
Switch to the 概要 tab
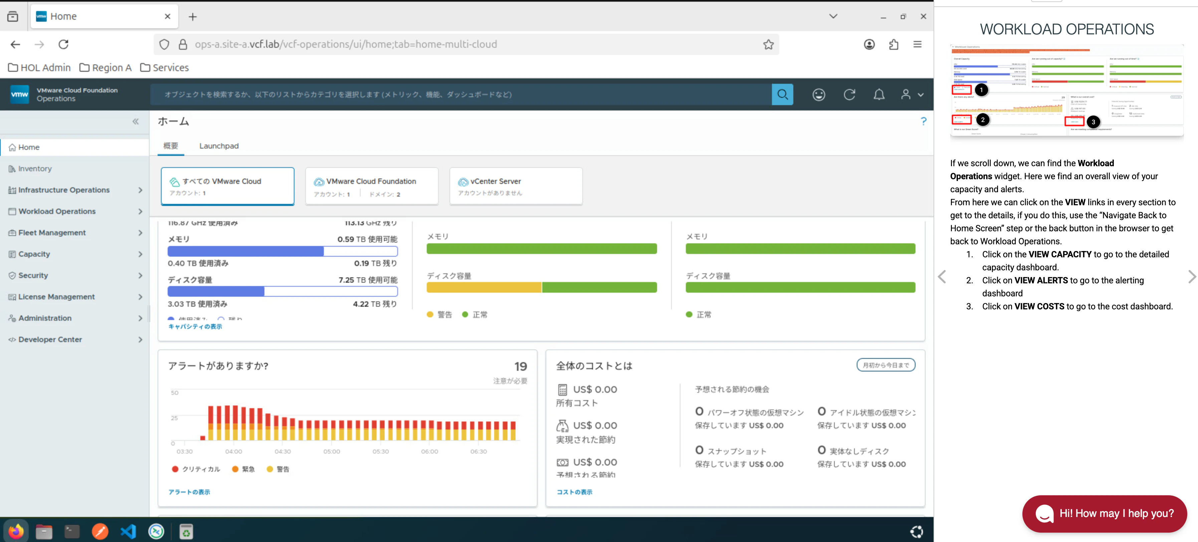coord(171,146)
